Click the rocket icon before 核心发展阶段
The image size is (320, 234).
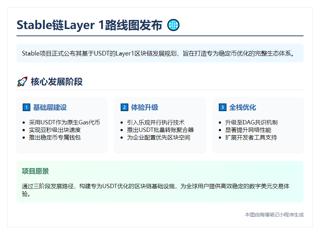pos(22,82)
